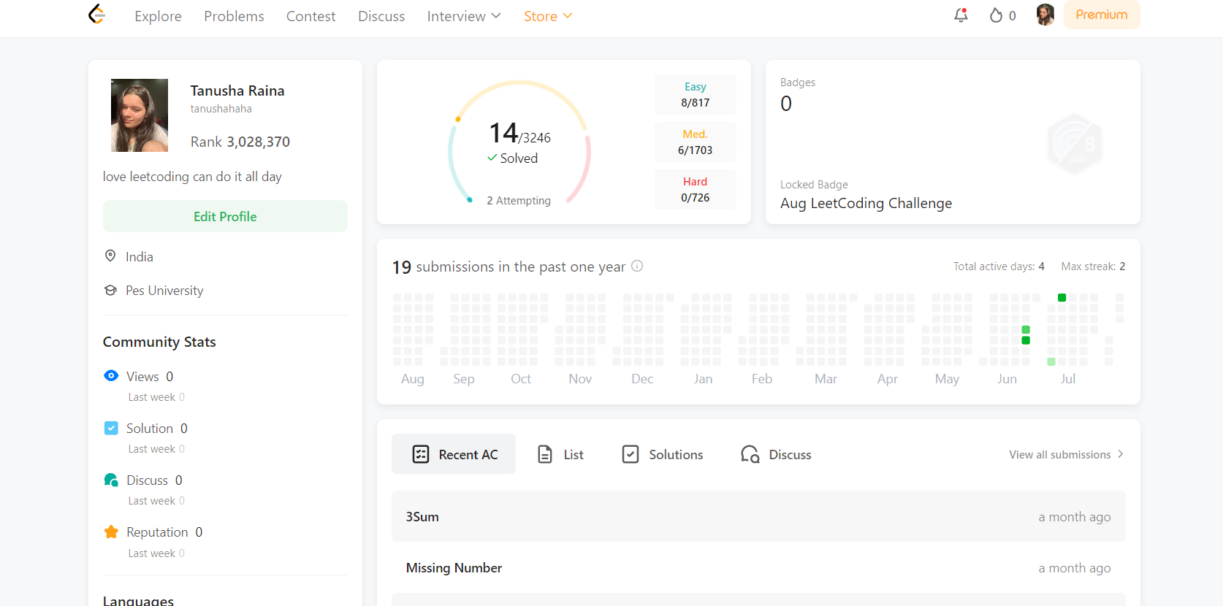The height and width of the screenshot is (606, 1223).
Task: Click the Easy 8/817 stat box
Action: [696, 95]
